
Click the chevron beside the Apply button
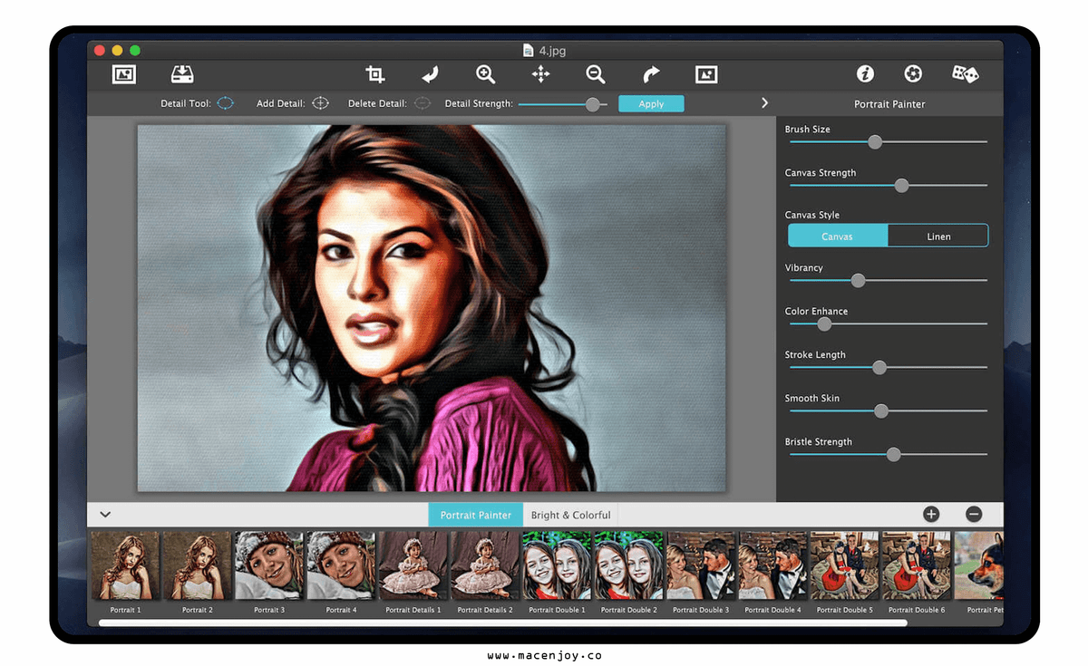point(764,103)
